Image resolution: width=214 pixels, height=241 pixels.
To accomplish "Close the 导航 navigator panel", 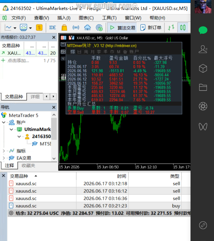I will tap(54, 107).
